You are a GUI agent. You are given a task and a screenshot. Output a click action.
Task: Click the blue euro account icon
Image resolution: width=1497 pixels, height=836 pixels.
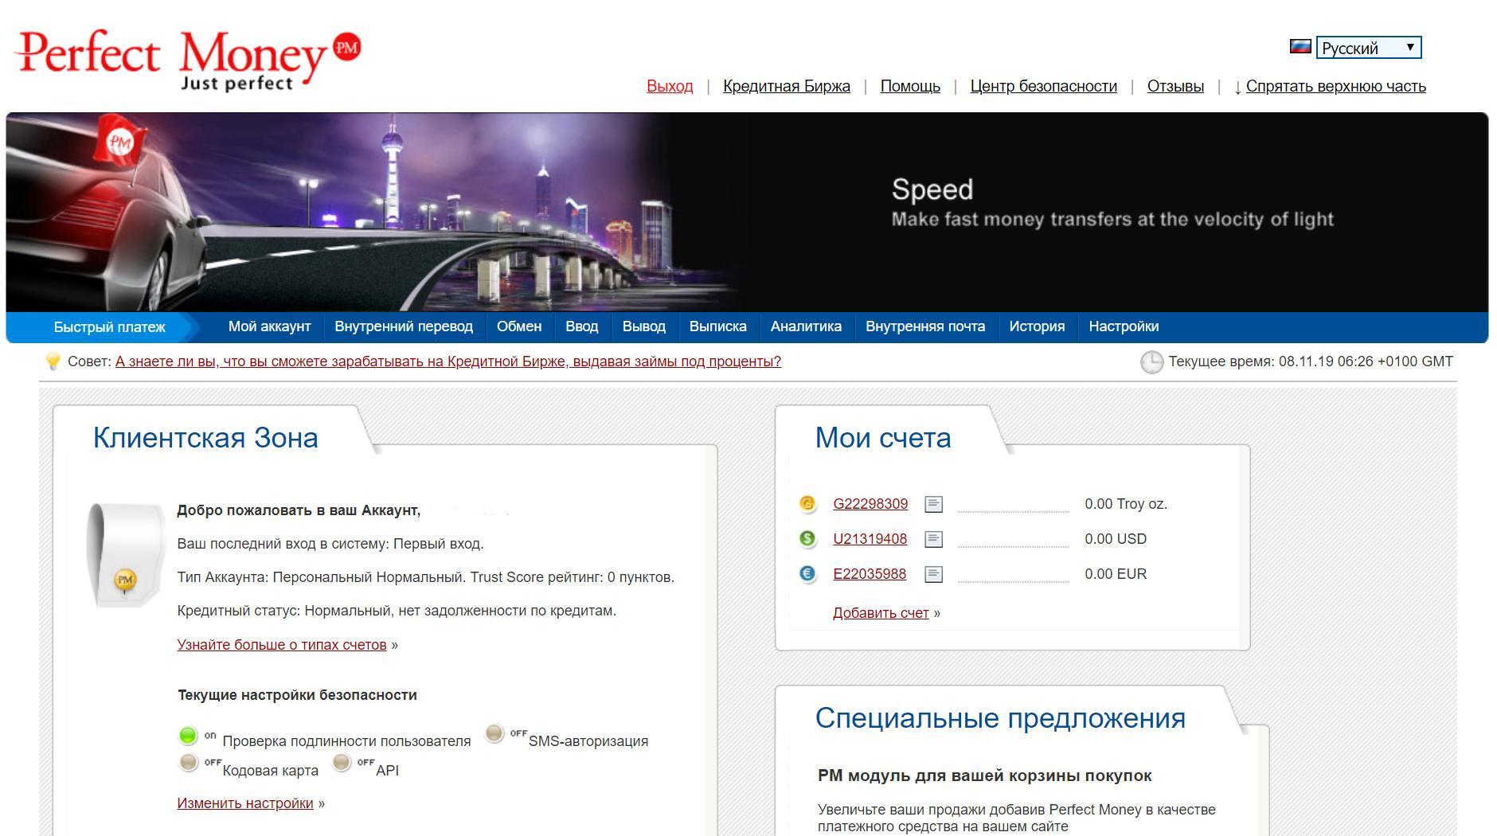(x=807, y=574)
